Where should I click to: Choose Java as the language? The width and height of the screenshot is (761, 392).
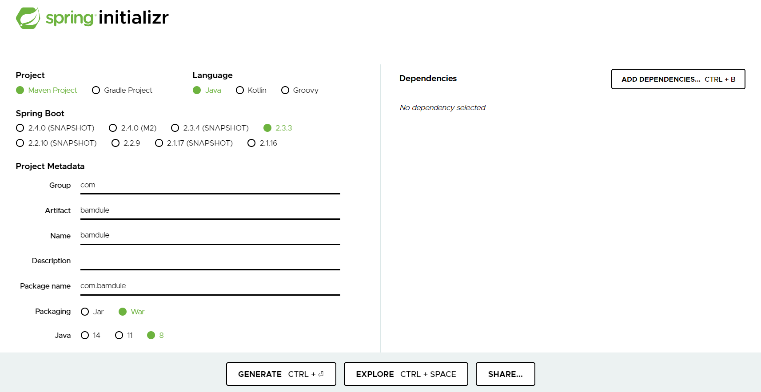(x=207, y=90)
